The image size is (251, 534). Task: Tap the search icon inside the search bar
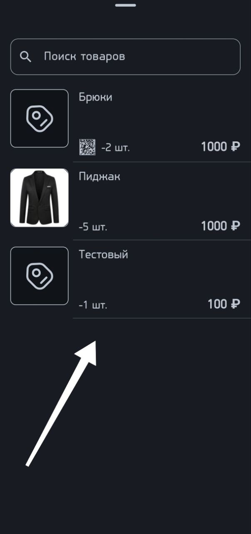(26, 56)
